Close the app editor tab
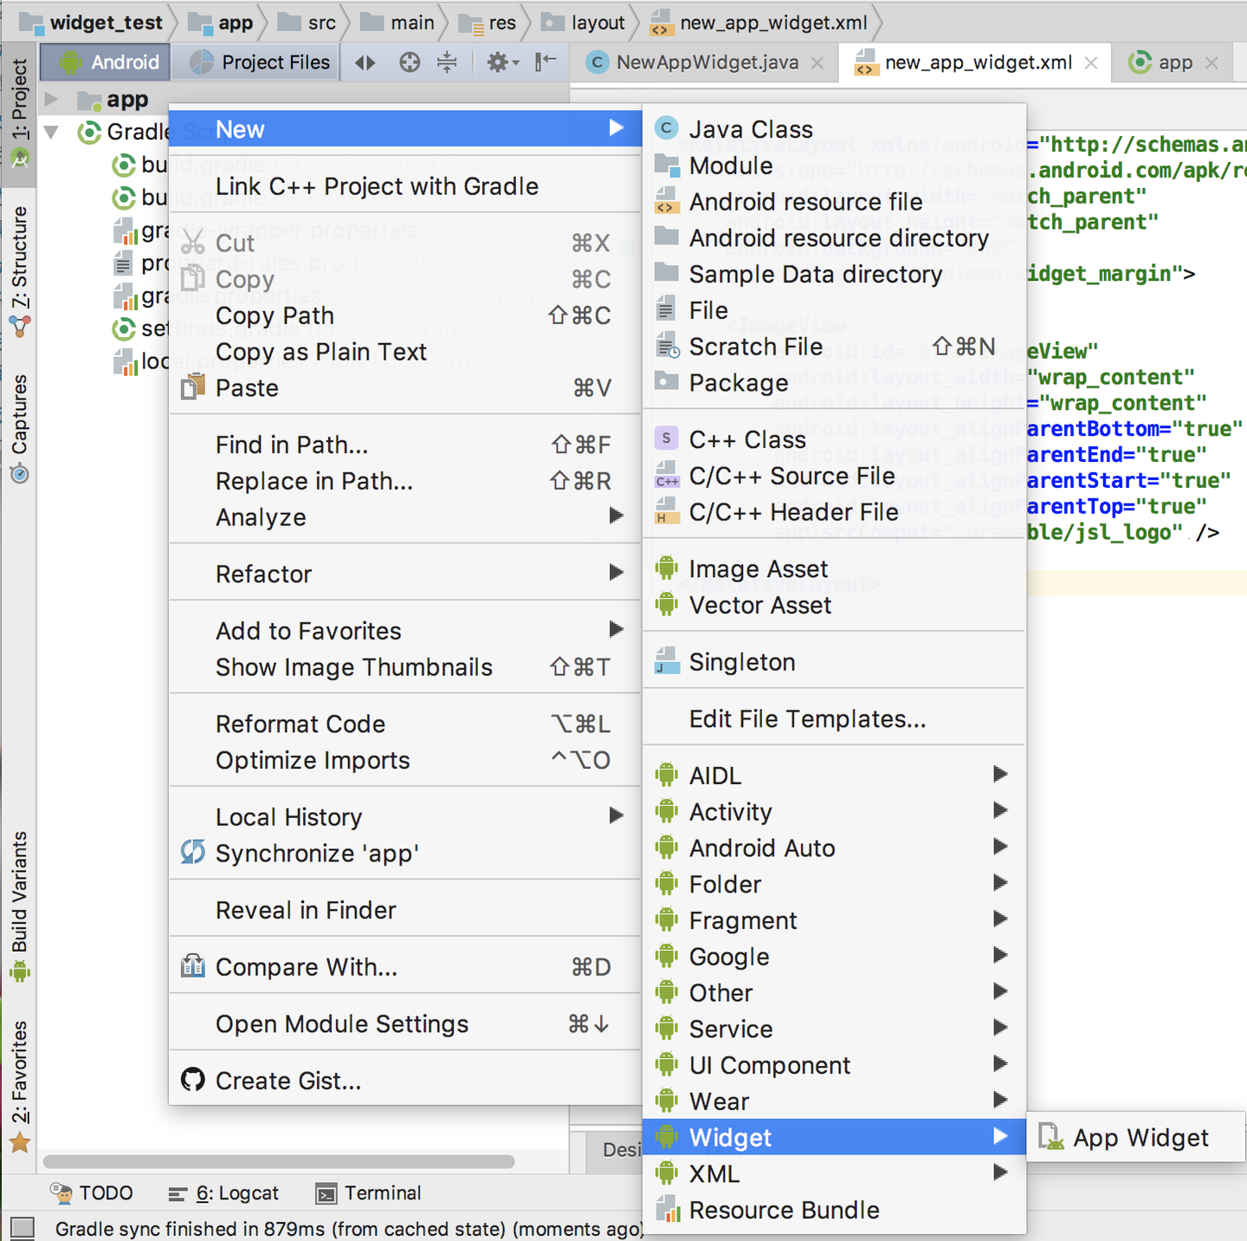Viewport: 1247px width, 1241px height. pyautogui.click(x=1211, y=63)
